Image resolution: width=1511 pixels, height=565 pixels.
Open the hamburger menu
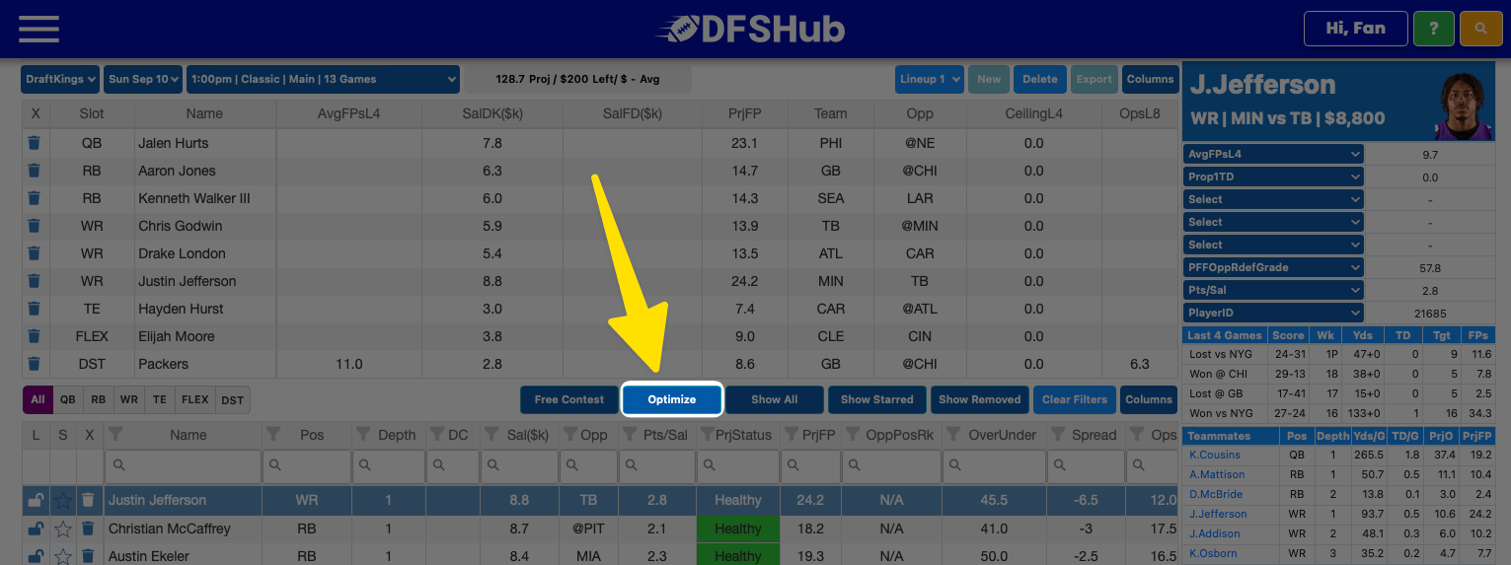click(x=38, y=29)
